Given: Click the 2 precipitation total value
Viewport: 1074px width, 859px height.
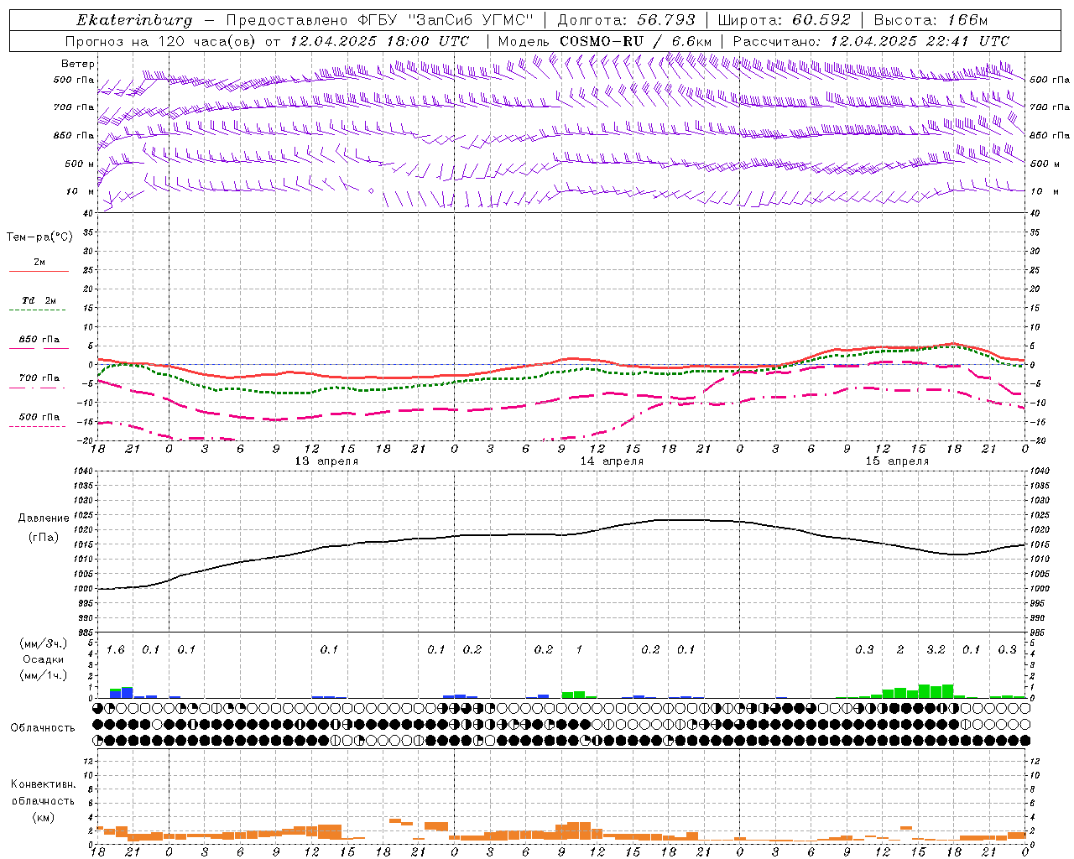Looking at the screenshot, I should click(901, 650).
